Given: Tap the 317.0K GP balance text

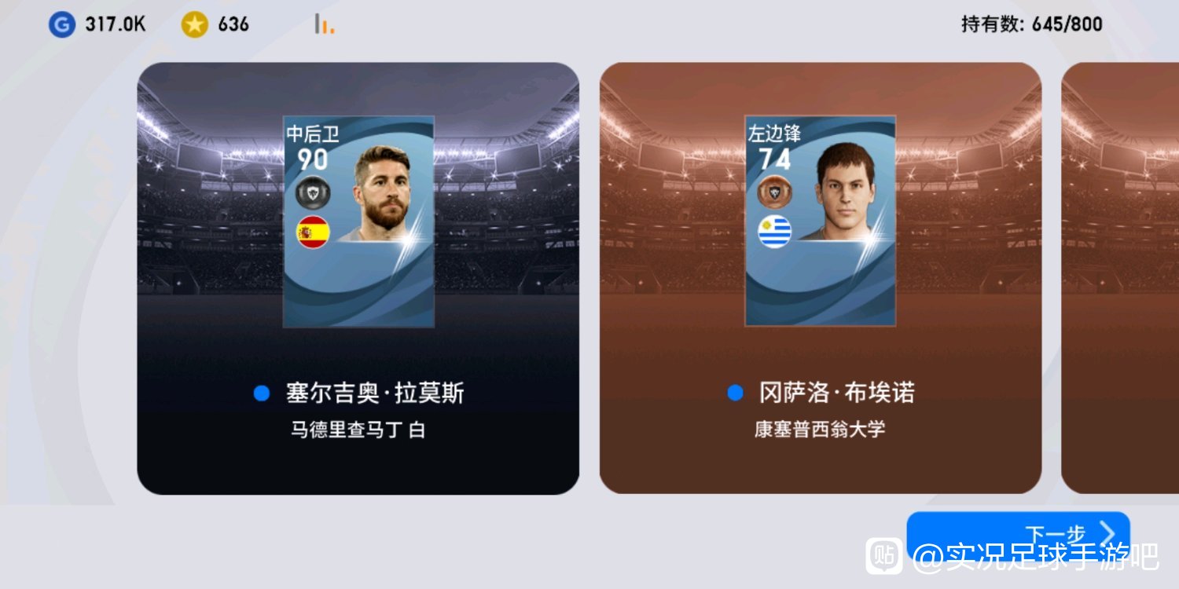Looking at the screenshot, I should (116, 24).
